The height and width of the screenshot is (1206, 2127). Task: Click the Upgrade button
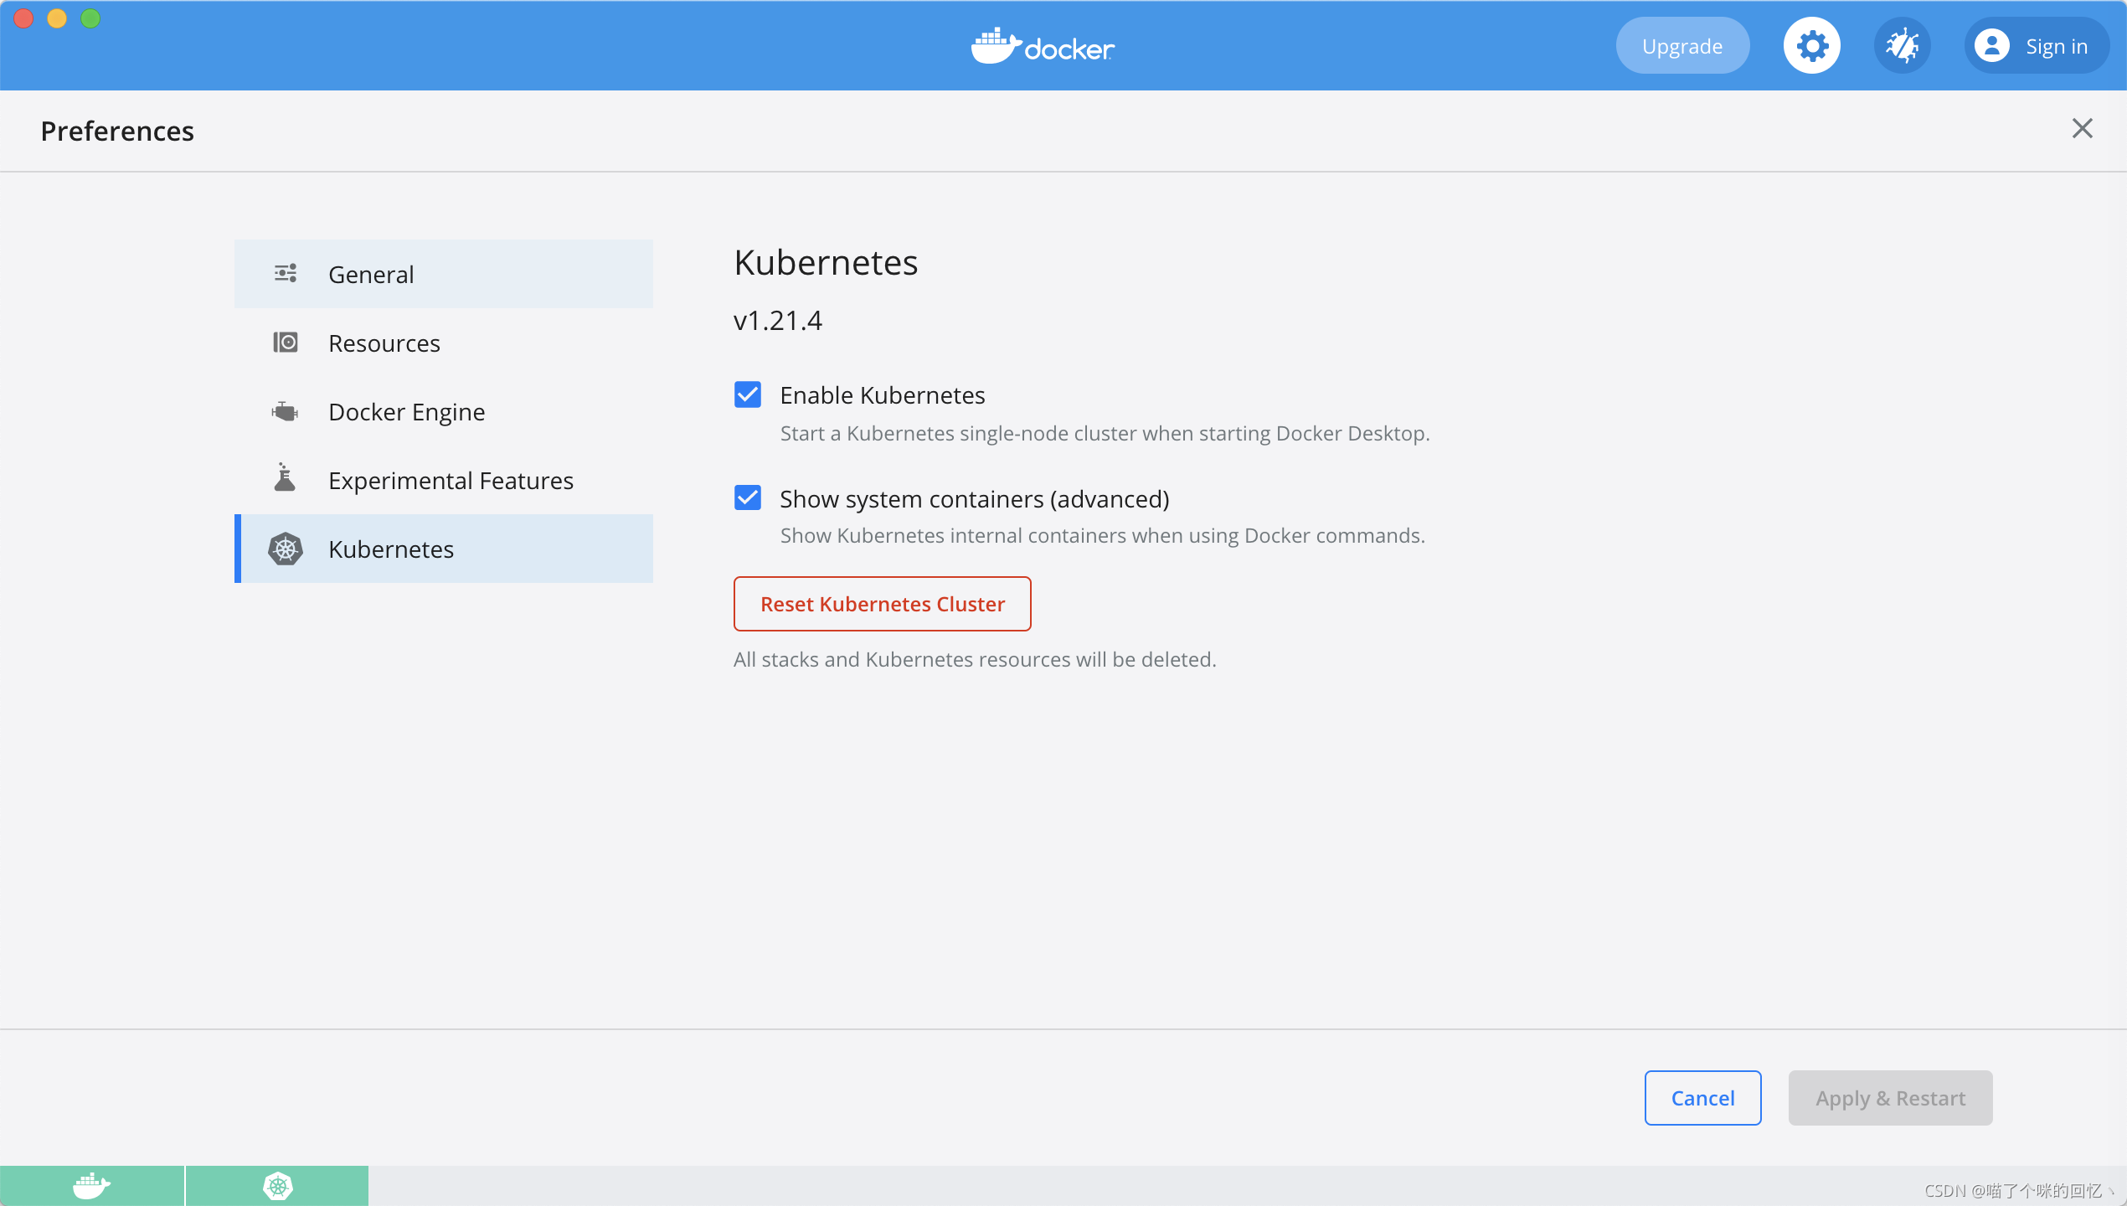pos(1682,46)
